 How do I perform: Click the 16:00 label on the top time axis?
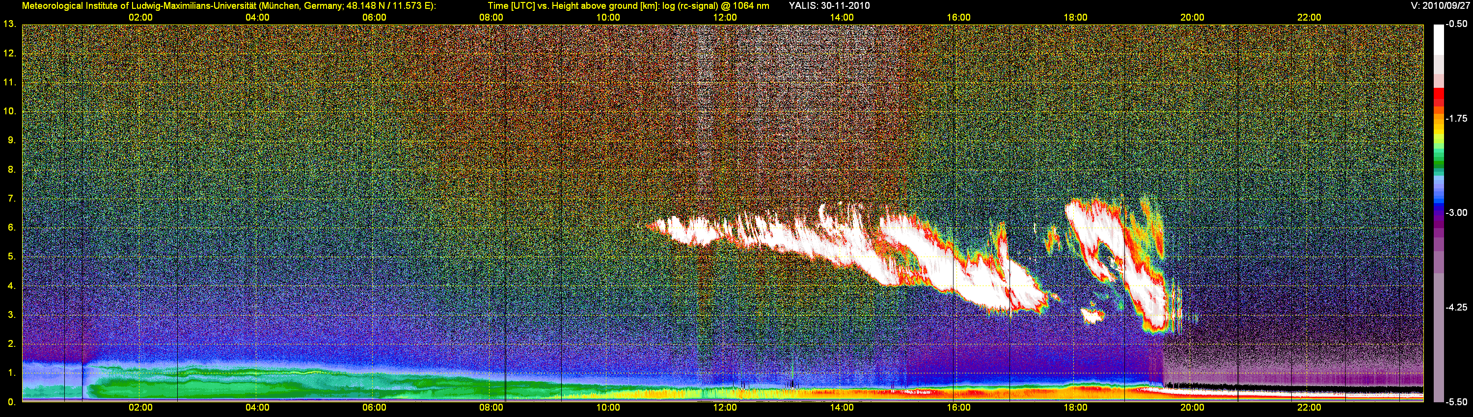pyautogui.click(x=958, y=18)
